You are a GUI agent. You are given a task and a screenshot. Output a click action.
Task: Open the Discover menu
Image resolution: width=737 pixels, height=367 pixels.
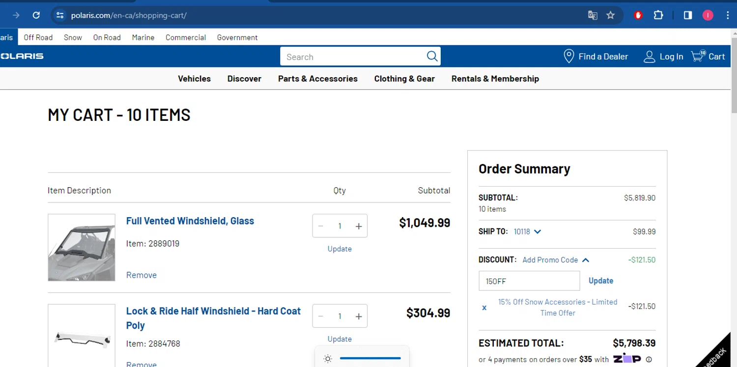[244, 79]
